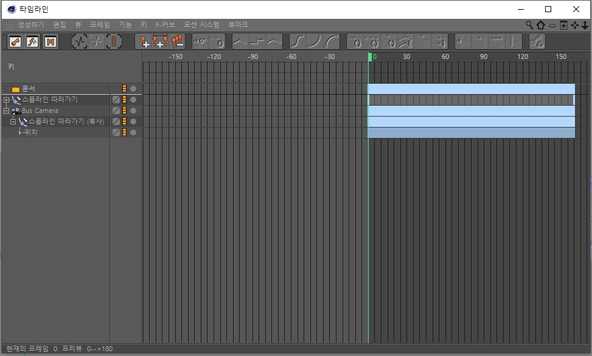
Task: Click ruler label 90 on the timeline
Action: 484,56
